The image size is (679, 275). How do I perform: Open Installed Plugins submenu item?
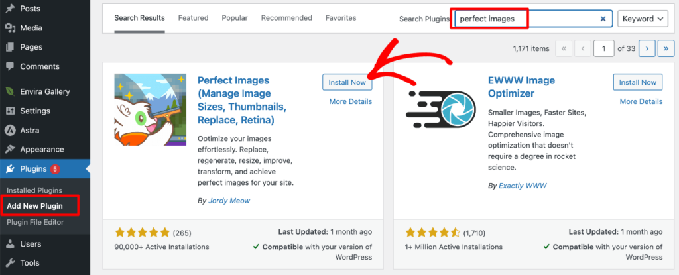(x=34, y=190)
